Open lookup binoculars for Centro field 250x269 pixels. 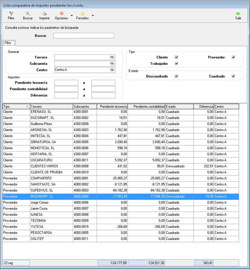click(112, 70)
